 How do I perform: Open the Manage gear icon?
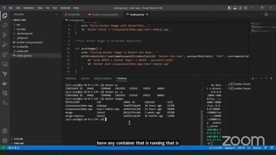click(5, 140)
